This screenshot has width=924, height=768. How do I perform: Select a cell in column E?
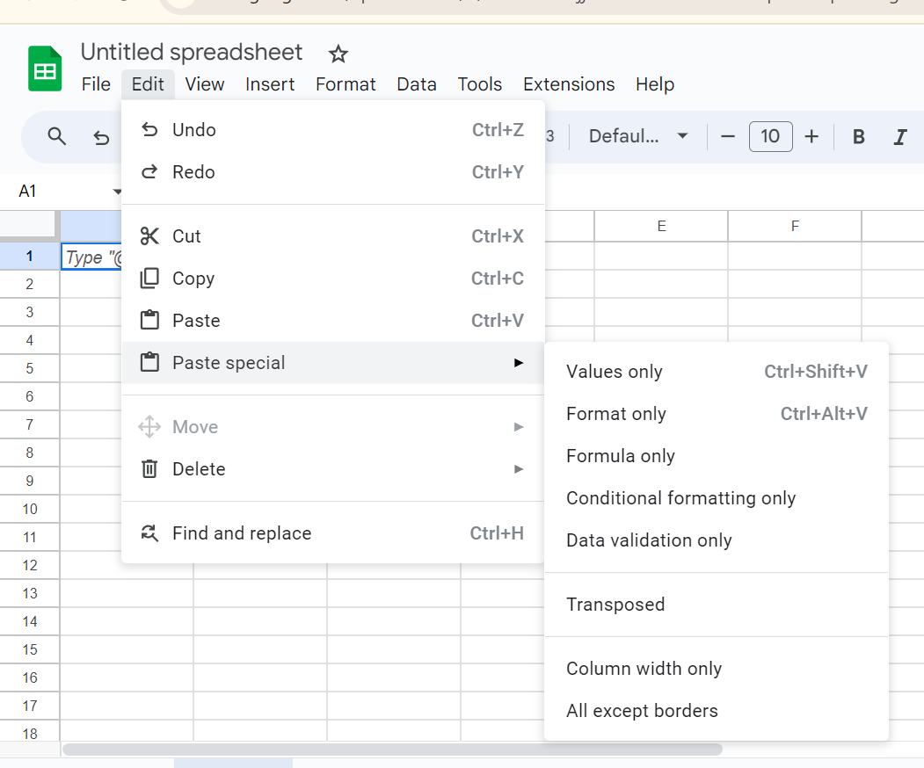(660, 284)
